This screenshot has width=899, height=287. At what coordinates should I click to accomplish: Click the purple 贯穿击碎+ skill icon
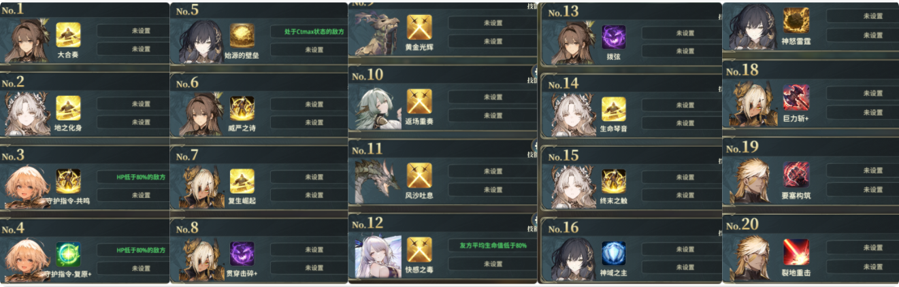242,254
